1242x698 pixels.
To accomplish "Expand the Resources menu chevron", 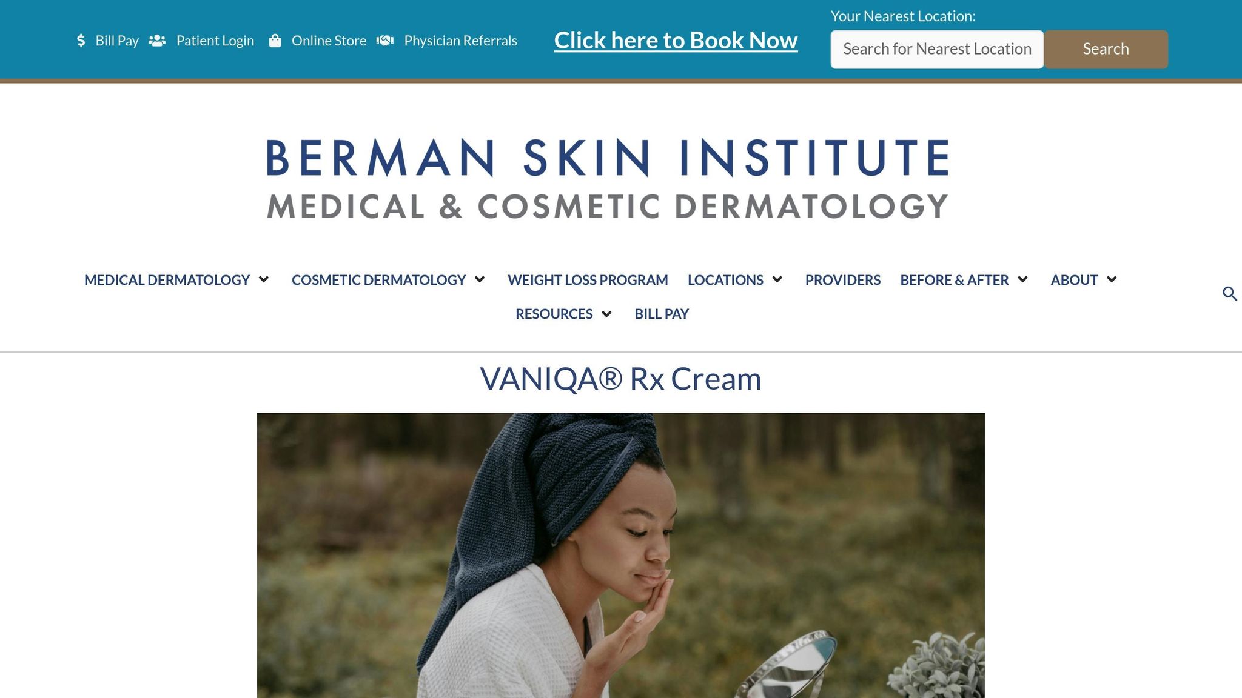I will pyautogui.click(x=606, y=314).
